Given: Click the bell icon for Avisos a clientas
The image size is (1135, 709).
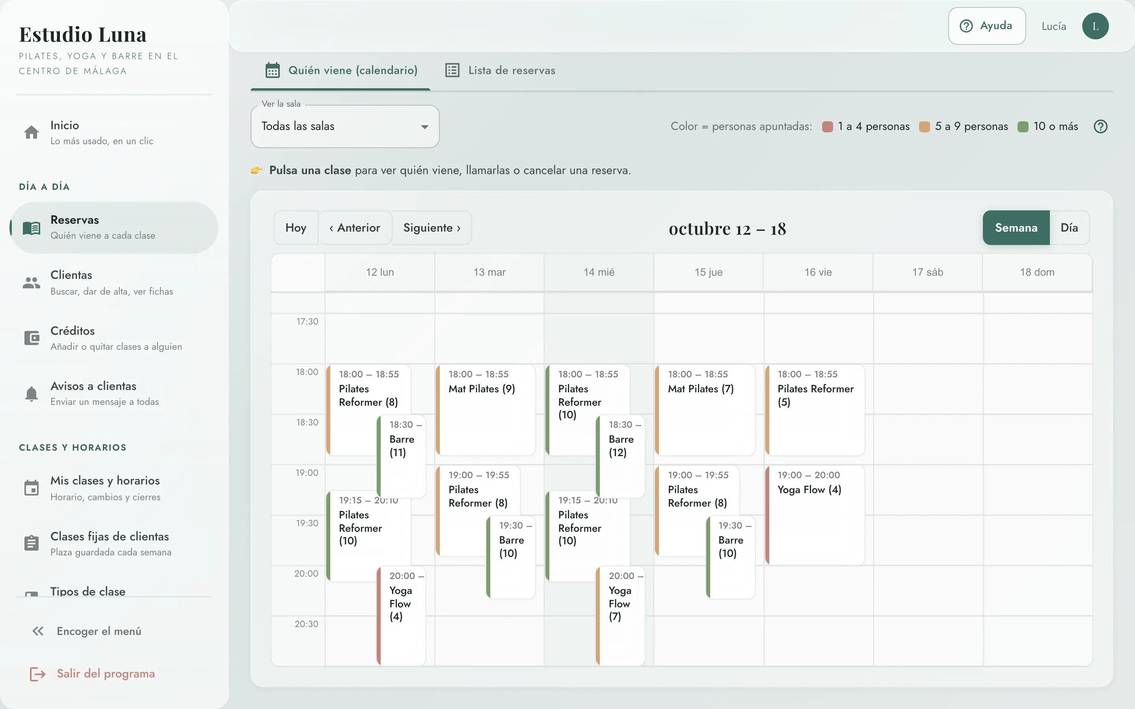Looking at the screenshot, I should [32, 393].
